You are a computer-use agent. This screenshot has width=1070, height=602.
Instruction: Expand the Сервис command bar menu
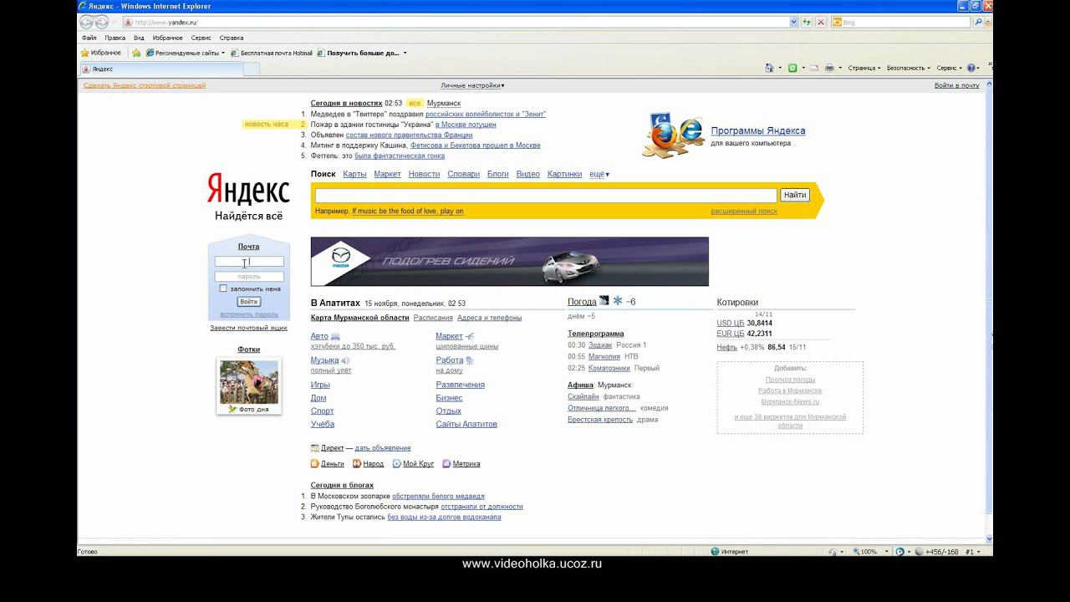click(950, 68)
